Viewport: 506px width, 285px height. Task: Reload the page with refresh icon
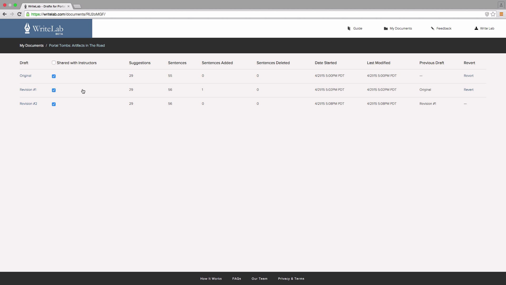pyautogui.click(x=19, y=14)
